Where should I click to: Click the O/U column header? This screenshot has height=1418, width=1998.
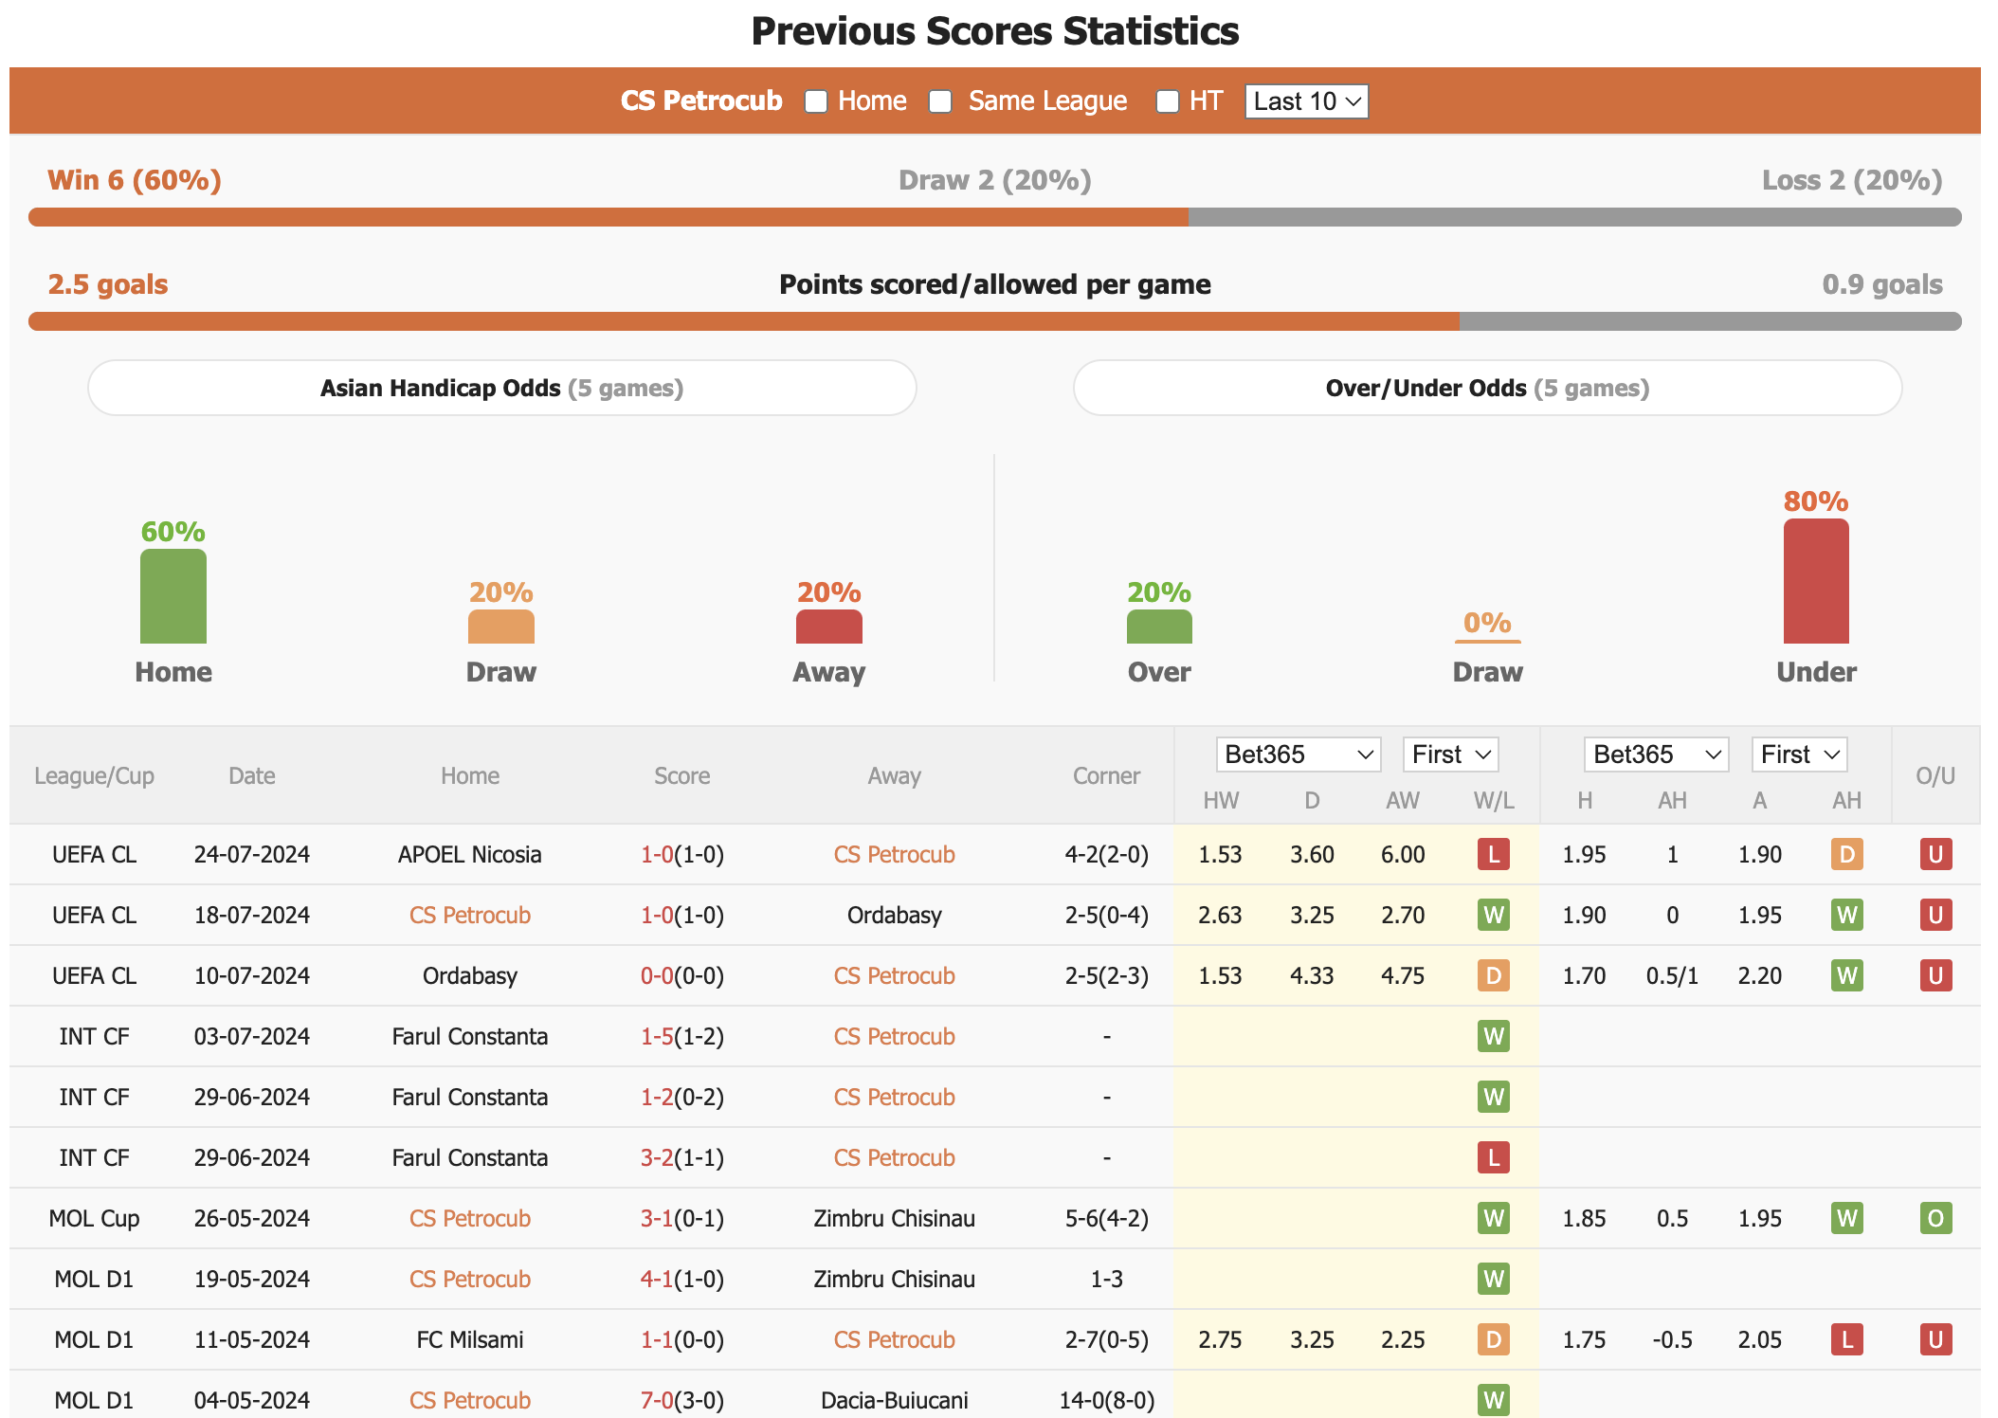pos(1935,775)
